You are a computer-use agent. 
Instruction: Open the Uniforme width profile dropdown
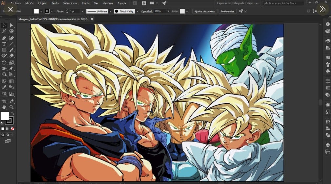pyautogui.click(x=110, y=11)
